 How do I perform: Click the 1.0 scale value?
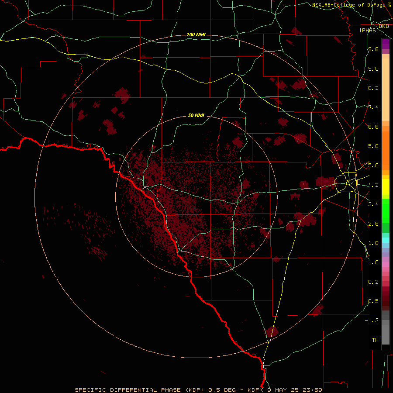373,262
